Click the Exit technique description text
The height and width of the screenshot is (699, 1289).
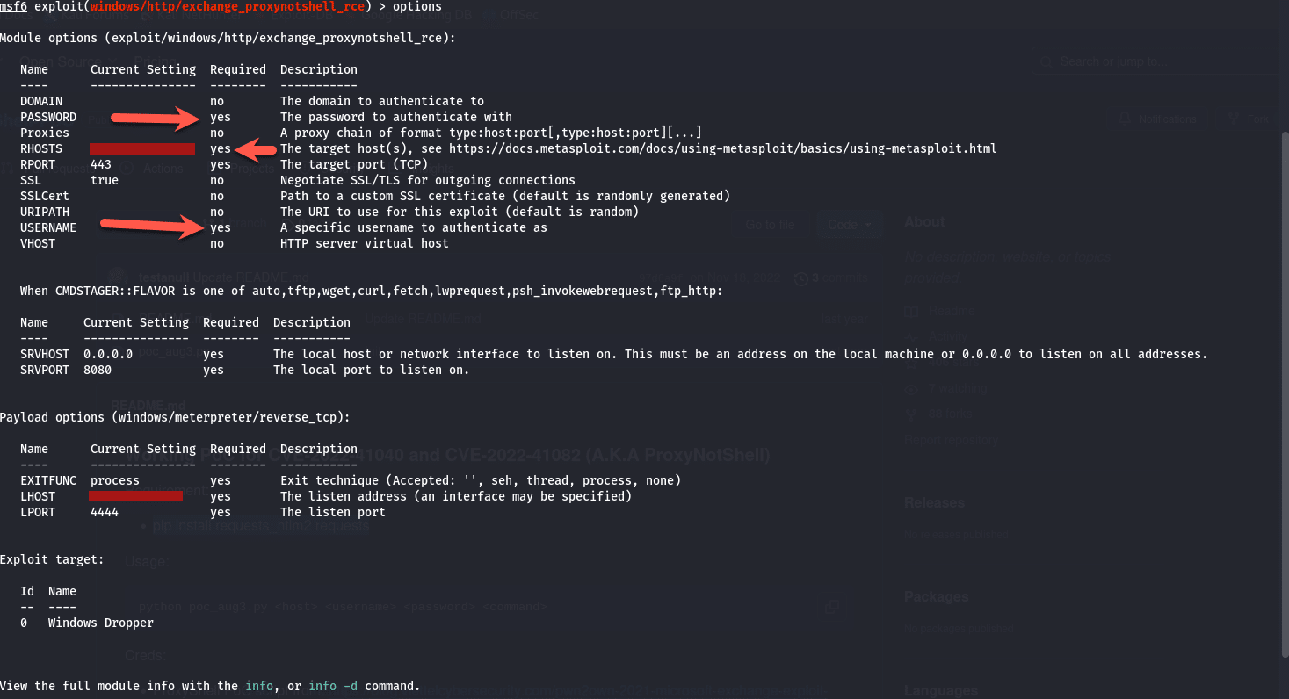pyautogui.click(x=481, y=481)
